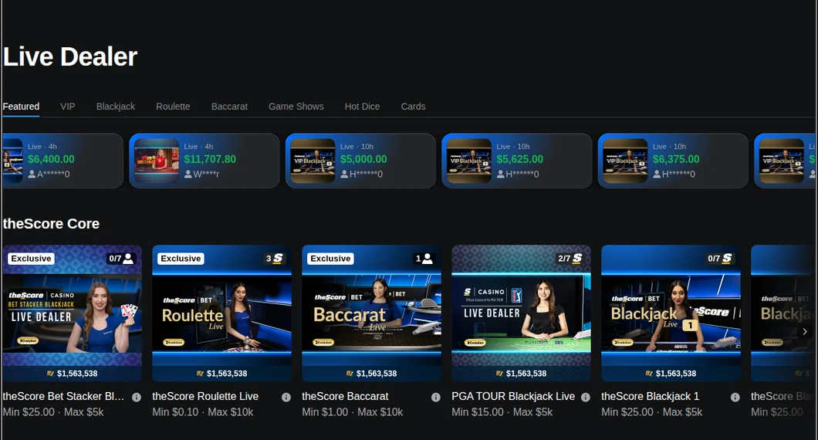Viewport: 818px width, 440px height.
Task: Open the Roulette tab
Action: click(173, 107)
